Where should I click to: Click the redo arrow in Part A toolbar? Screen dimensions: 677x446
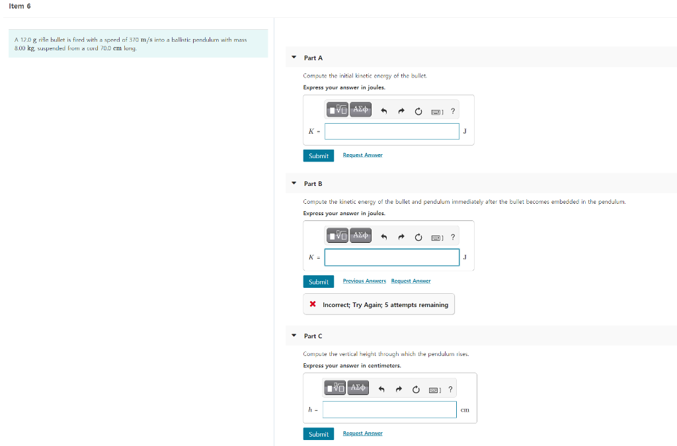pos(401,111)
